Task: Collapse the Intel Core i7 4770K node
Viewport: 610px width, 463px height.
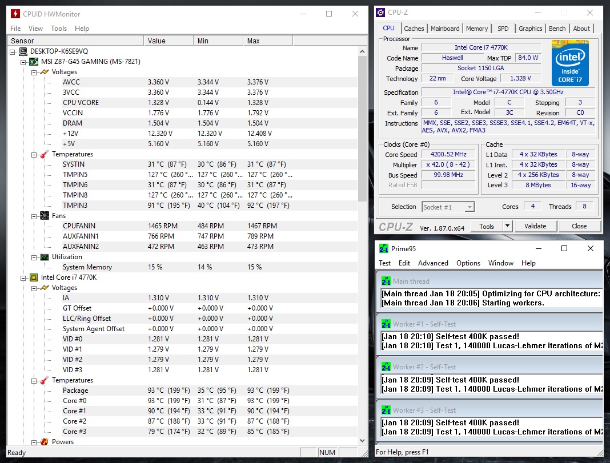Action: tap(23, 278)
